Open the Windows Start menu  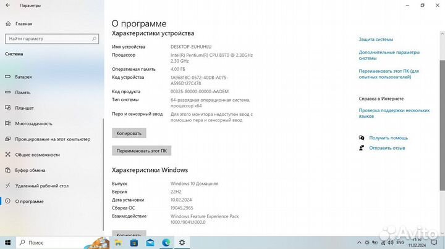[x=8, y=242]
